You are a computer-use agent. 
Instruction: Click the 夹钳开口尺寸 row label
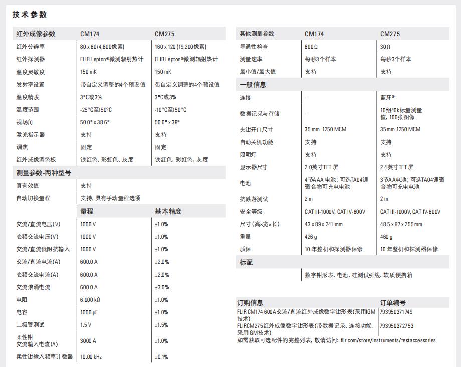256,129
